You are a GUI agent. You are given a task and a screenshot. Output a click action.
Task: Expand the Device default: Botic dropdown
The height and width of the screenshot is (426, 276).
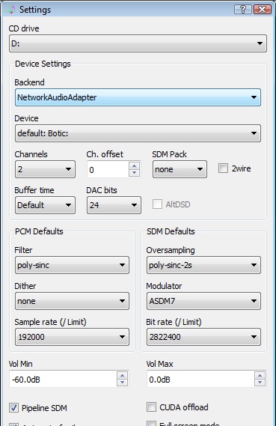[138, 133]
